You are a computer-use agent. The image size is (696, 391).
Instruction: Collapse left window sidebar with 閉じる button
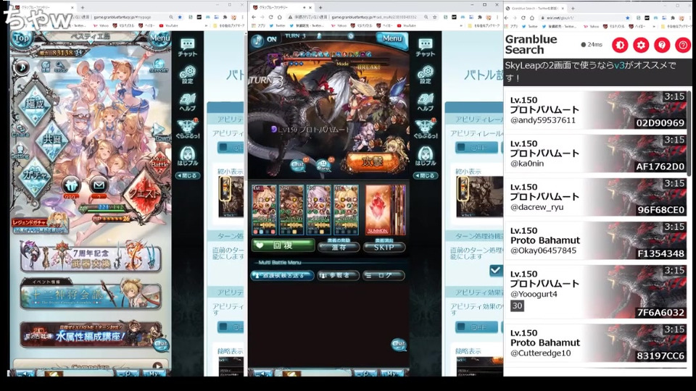coord(188,175)
